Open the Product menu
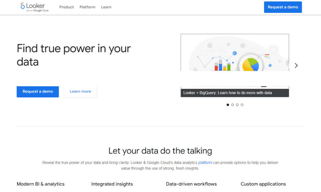 pyautogui.click(x=66, y=7)
